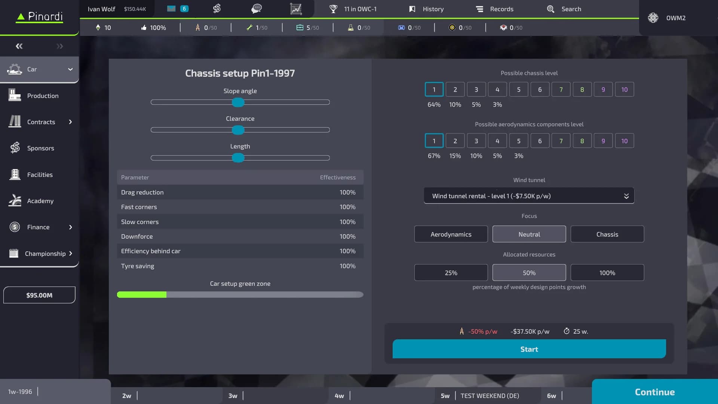Screen dimensions: 718x404
Task: Click the briefcase staff icon with 5/50
Action: pyautogui.click(x=300, y=27)
